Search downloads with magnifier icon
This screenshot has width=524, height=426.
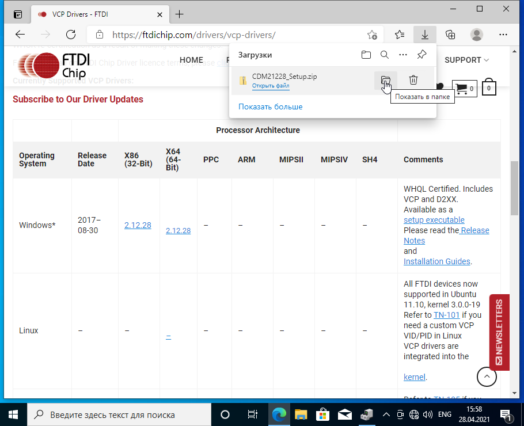coord(385,55)
